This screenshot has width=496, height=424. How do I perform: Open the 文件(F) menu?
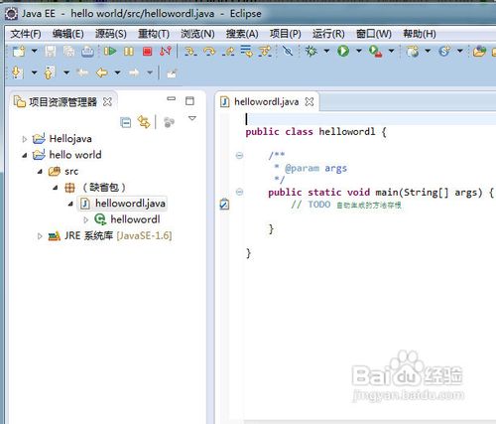click(26, 34)
